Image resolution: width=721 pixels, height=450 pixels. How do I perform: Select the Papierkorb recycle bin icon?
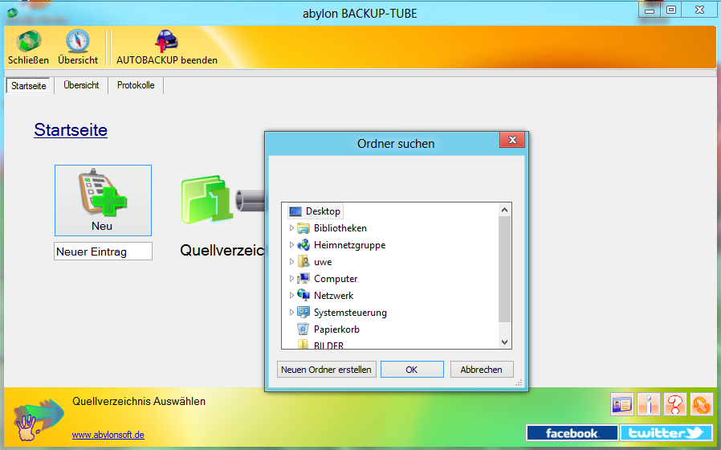point(303,329)
